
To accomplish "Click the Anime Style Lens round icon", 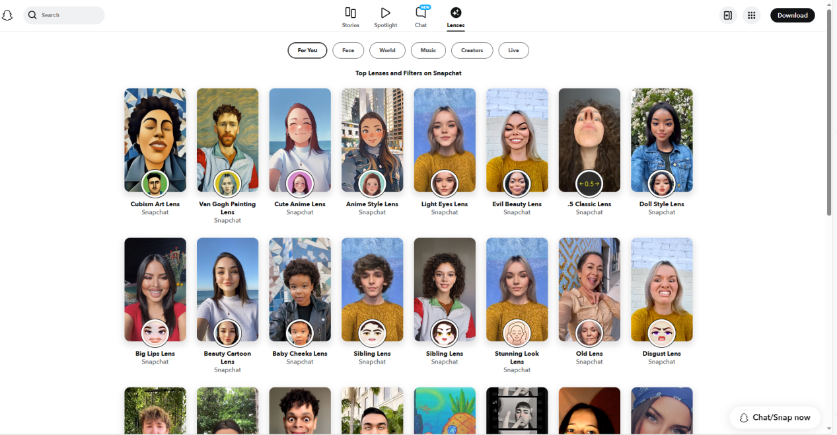I will pyautogui.click(x=372, y=184).
